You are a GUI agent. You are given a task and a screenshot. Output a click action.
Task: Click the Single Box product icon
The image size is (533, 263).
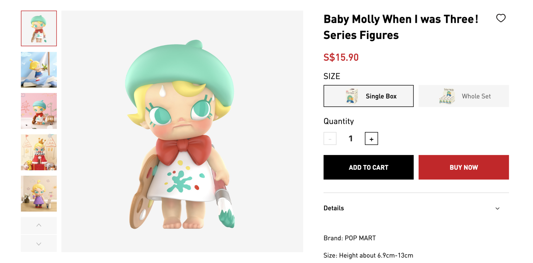point(351,96)
